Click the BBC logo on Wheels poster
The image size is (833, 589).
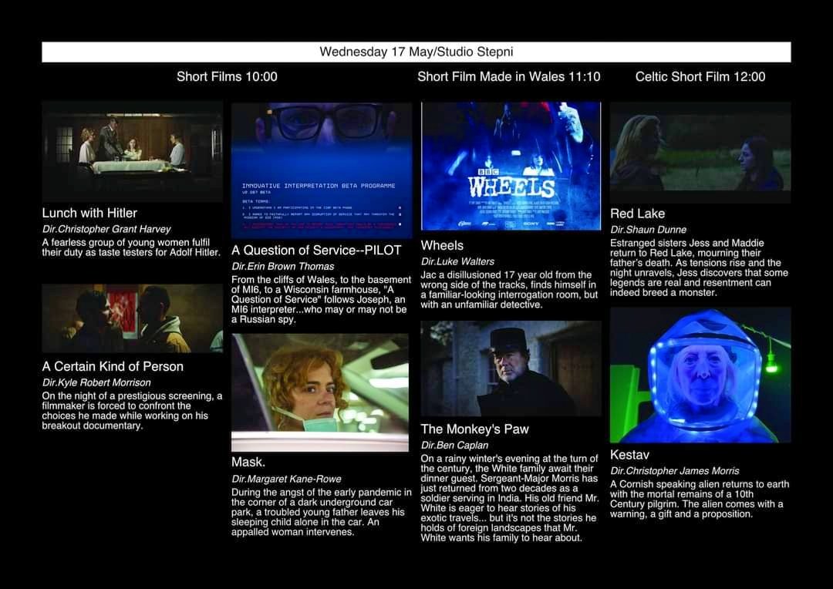point(487,172)
